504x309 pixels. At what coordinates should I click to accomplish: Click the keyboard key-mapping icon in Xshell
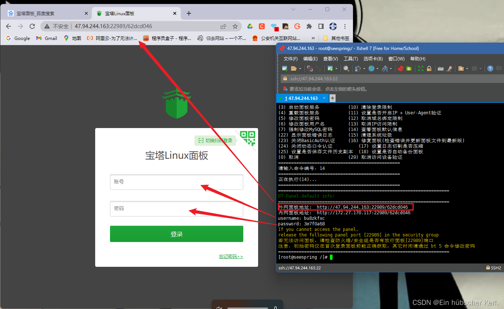pyautogui.click(x=441, y=68)
